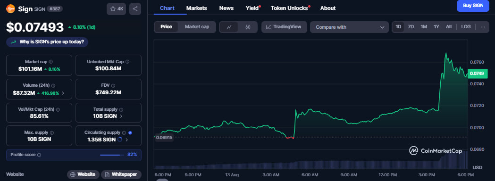Open the Yield tab
Viewport: 495px width, 181px height.
tap(252, 8)
